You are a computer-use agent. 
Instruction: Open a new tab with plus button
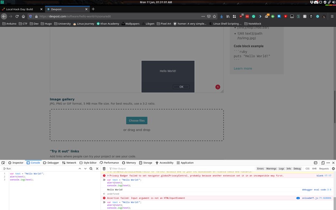[x=93, y=9]
